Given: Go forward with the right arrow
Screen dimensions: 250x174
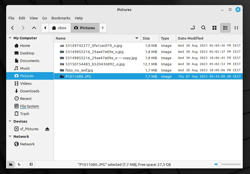Looking at the screenshot, I should pos(23,28).
